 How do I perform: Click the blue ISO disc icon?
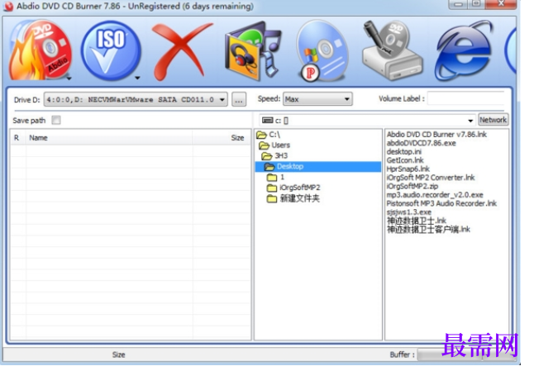(x=111, y=50)
